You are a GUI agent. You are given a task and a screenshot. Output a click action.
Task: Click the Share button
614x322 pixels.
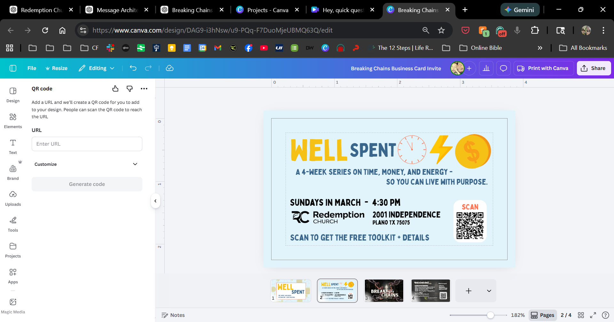click(594, 68)
